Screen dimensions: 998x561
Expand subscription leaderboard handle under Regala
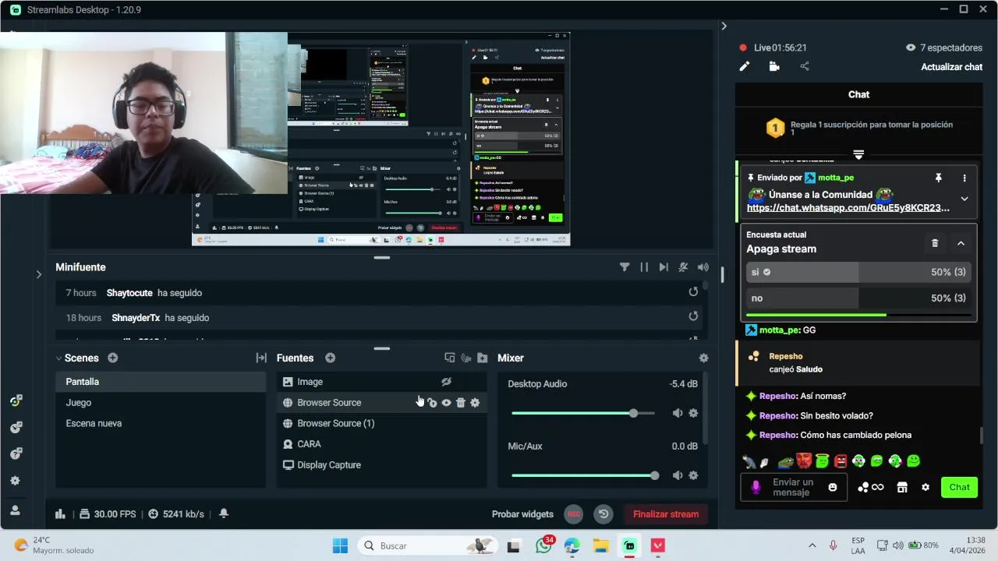click(x=858, y=154)
